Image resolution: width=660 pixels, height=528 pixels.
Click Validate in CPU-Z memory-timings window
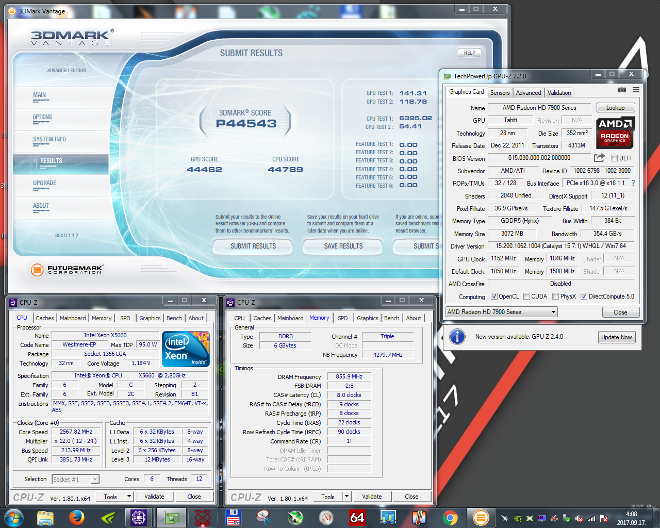(x=372, y=497)
